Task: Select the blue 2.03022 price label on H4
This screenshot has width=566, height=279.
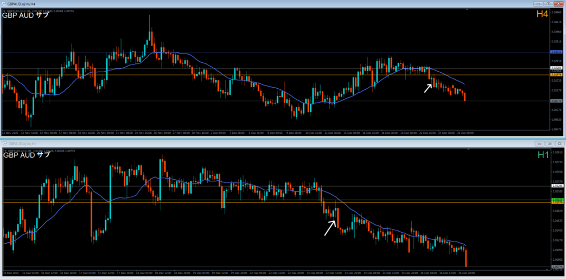Action: point(556,52)
